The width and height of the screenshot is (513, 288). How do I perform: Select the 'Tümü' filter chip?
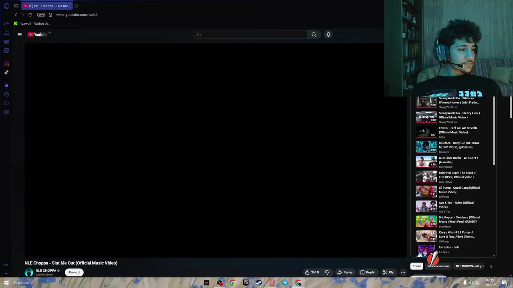[x=417, y=266]
